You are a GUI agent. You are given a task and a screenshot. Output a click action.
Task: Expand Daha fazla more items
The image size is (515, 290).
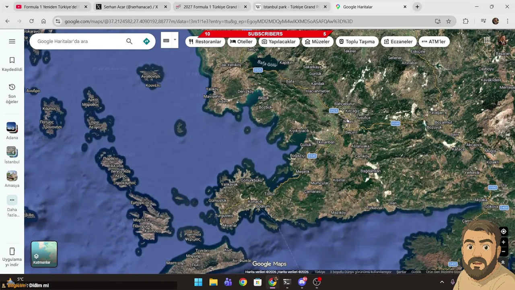(x=12, y=206)
